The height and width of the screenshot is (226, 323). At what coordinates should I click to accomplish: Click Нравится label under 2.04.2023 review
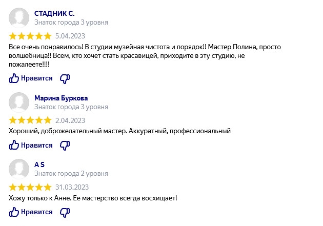coord(37,146)
